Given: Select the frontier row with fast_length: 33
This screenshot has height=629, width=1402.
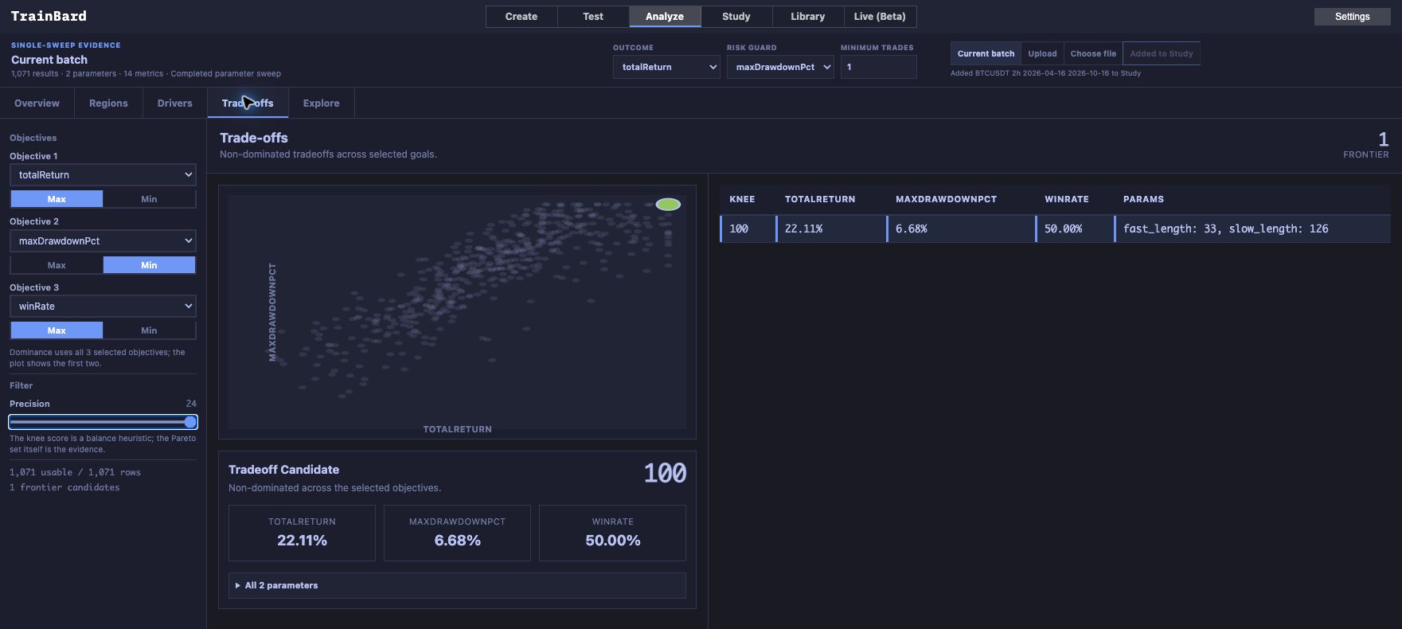Looking at the screenshot, I should [1056, 229].
